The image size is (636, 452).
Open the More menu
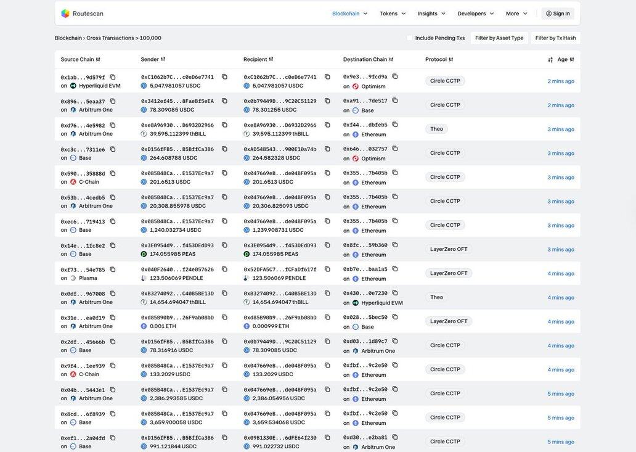coord(516,14)
